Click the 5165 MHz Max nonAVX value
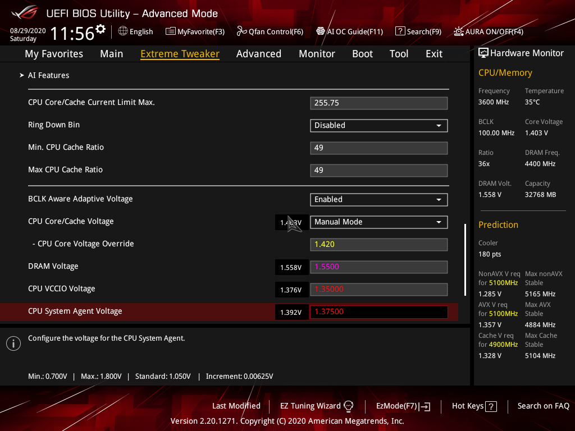 (540, 294)
